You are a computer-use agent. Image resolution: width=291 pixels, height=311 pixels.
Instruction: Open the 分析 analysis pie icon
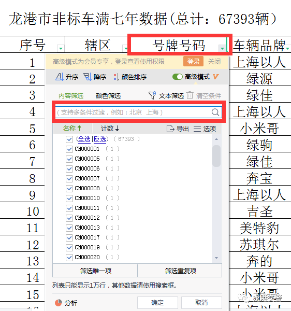(x=58, y=303)
